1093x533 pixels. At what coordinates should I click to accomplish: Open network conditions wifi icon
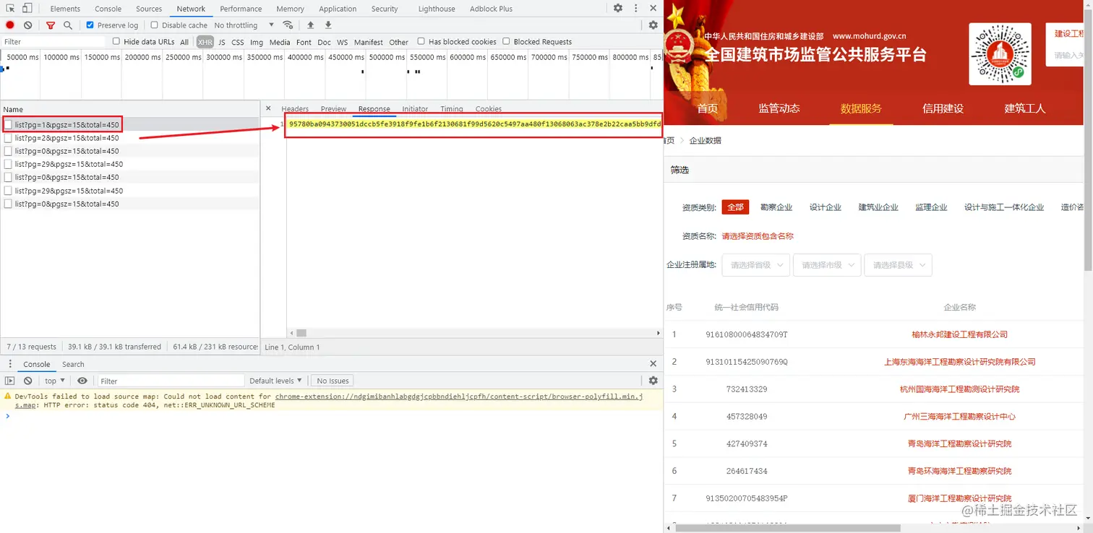288,25
